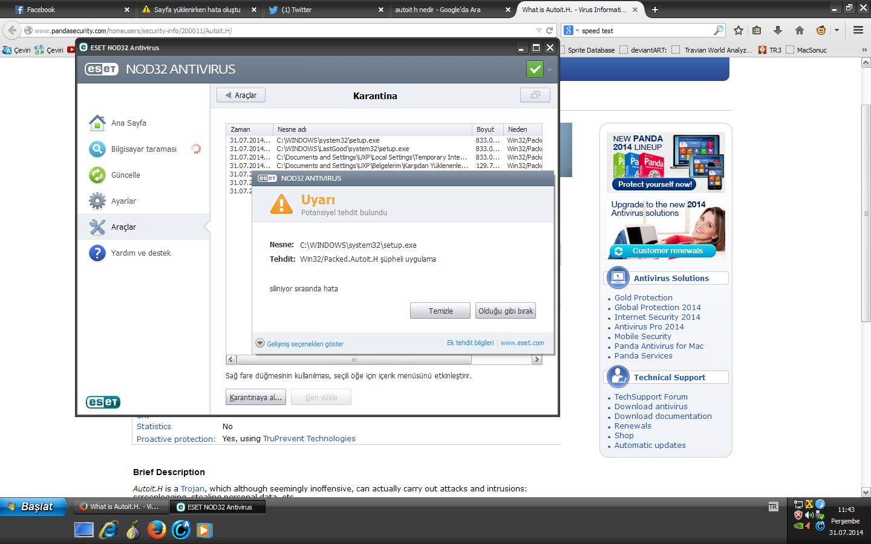Image resolution: width=871 pixels, height=544 pixels.
Task: Open Bilgisayar taraması magnifier icon
Action: pyautogui.click(x=97, y=149)
